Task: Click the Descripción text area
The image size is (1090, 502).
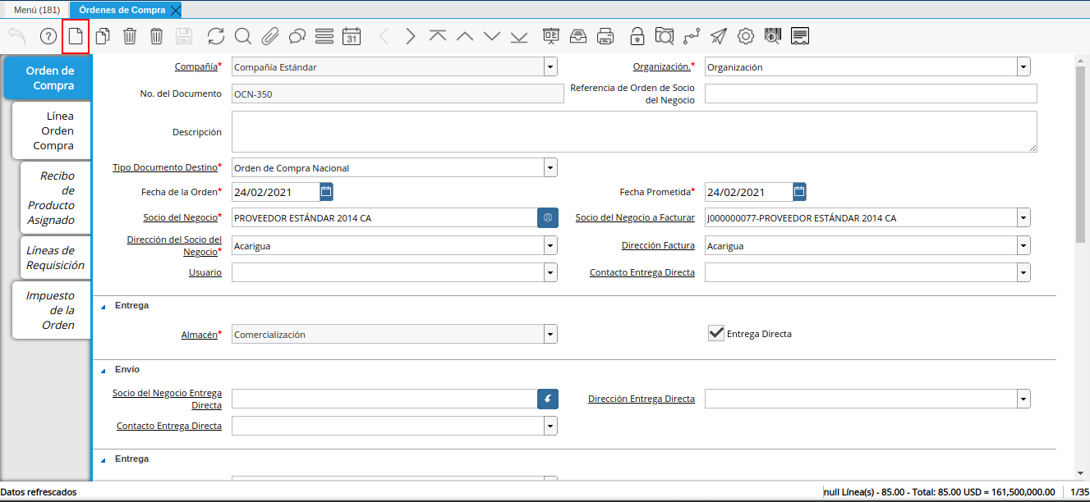Action: click(633, 132)
